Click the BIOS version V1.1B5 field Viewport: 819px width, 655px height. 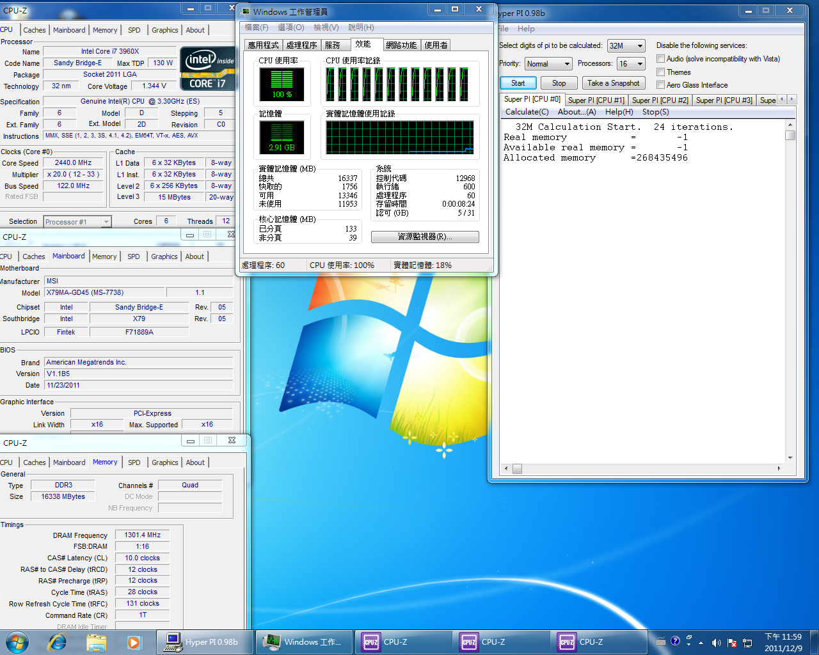click(138, 374)
